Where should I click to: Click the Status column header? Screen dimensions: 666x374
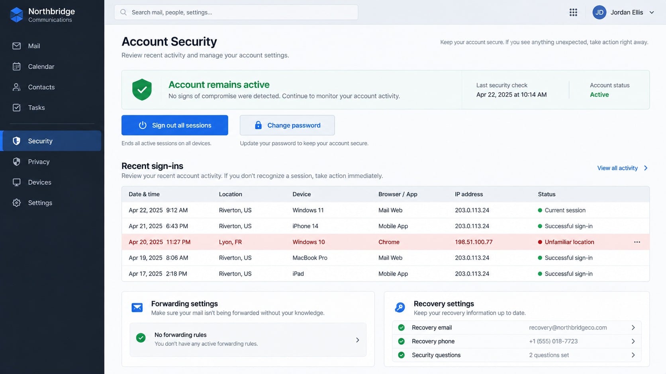click(547, 194)
